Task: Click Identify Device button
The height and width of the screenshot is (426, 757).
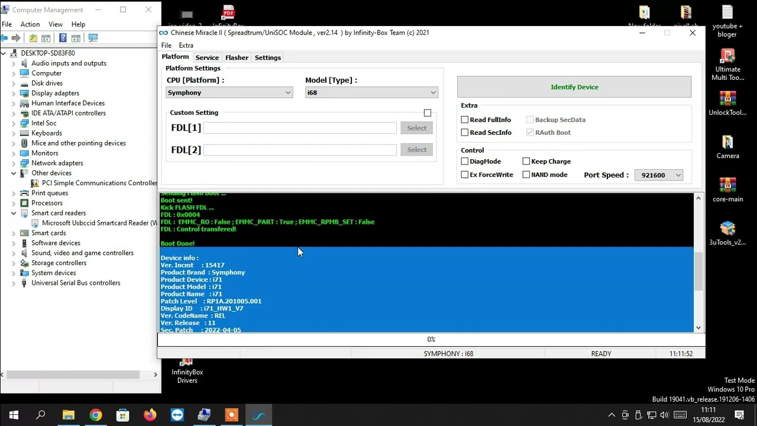Action: (574, 87)
